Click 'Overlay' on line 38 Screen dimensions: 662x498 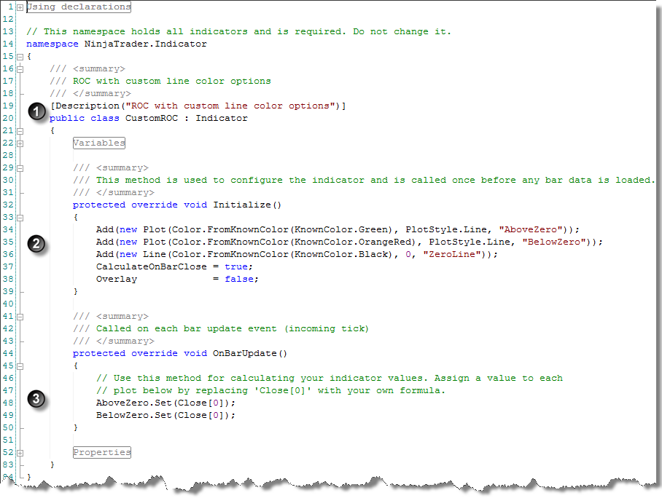click(117, 279)
